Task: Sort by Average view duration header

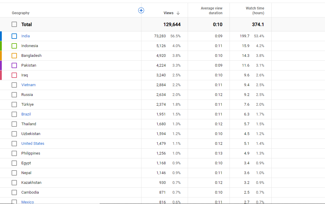Action: click(x=211, y=11)
